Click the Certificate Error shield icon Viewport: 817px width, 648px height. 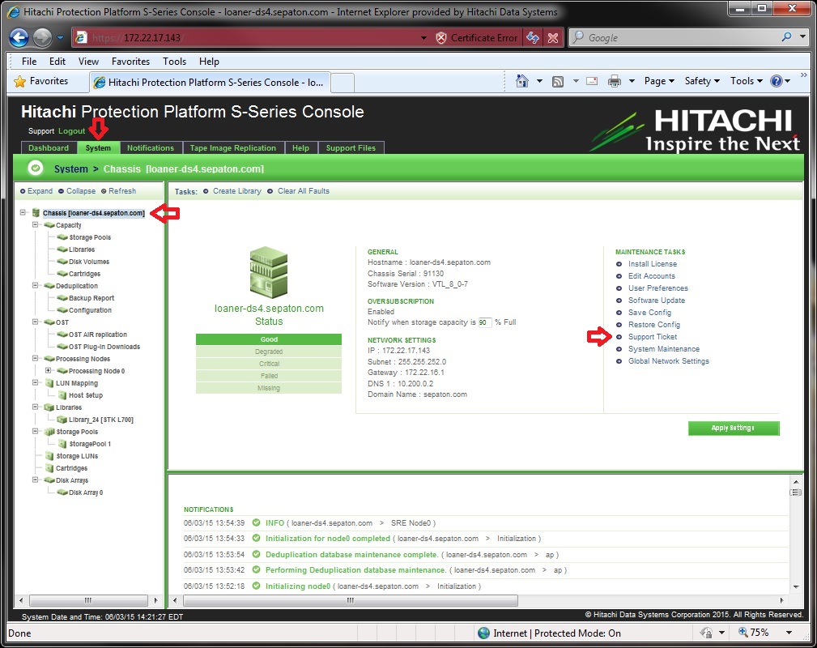pyautogui.click(x=440, y=37)
